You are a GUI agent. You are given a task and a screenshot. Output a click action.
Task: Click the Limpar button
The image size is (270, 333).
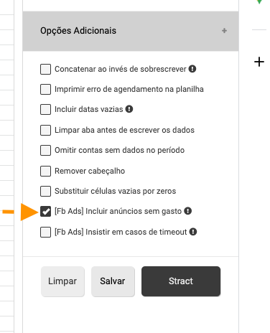(62, 281)
